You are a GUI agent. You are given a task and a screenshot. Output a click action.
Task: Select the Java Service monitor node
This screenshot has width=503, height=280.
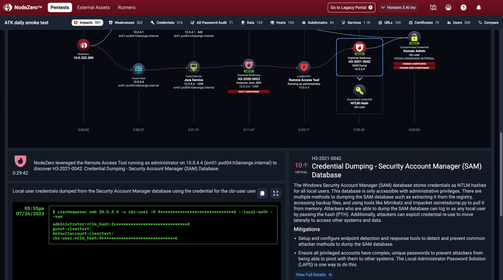click(x=194, y=67)
